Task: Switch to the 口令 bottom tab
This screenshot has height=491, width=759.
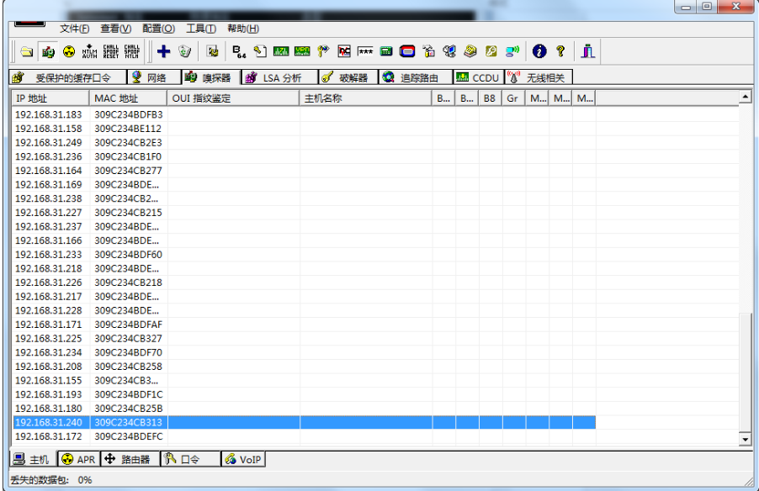Action: [191, 459]
